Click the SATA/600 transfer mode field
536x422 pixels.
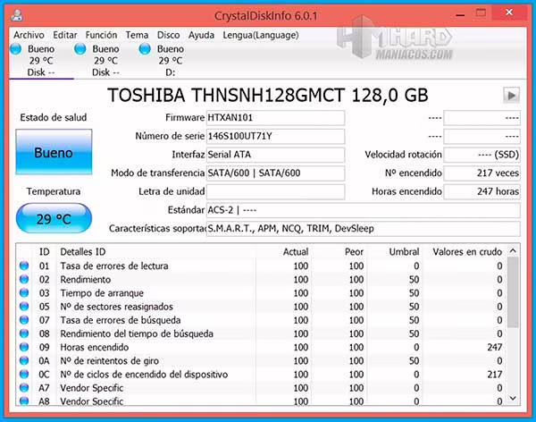275,173
